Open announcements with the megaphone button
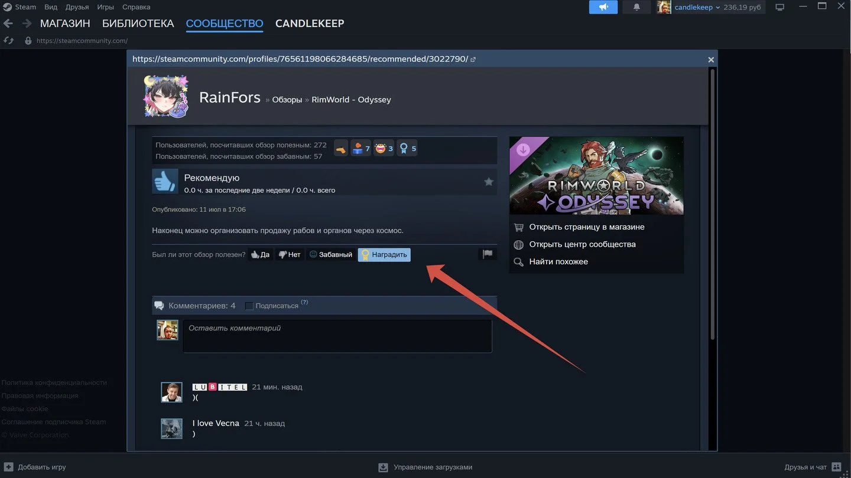Screen dimensions: 851x478 coord(603,7)
